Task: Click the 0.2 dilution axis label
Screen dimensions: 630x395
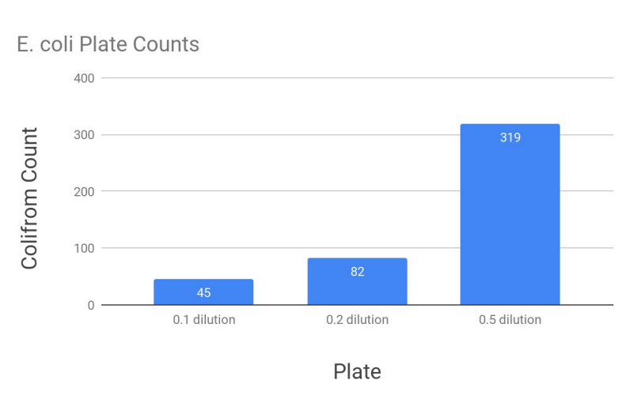Action: (357, 320)
